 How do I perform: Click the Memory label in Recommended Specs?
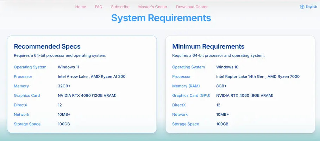pos(21,86)
